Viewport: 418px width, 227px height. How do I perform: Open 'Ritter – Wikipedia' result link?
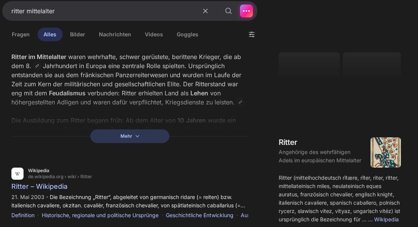(39, 186)
